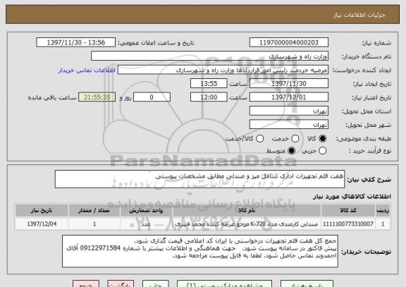Click the buyer notes text area
This screenshot has height=287, width=406.
tap(200, 251)
